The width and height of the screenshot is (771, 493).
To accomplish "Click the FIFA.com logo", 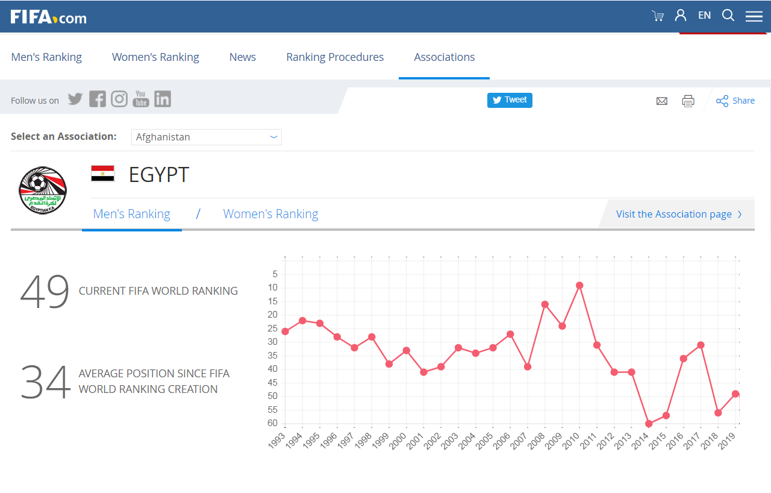I will 48,17.
